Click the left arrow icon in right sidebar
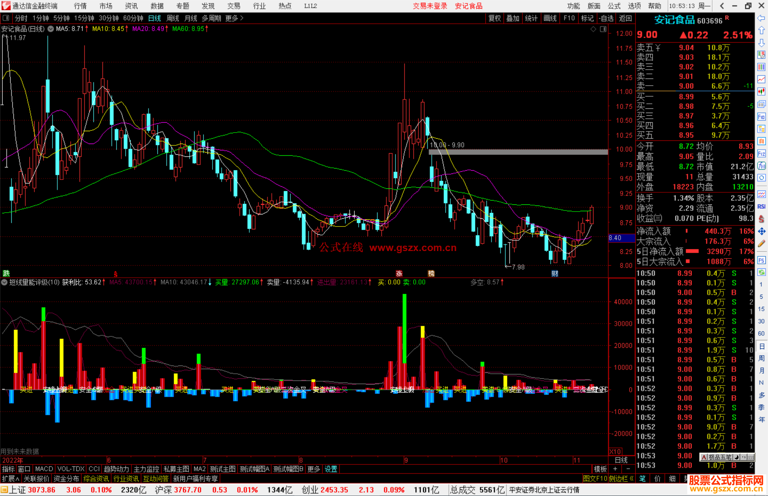768x496 pixels. coord(761,18)
